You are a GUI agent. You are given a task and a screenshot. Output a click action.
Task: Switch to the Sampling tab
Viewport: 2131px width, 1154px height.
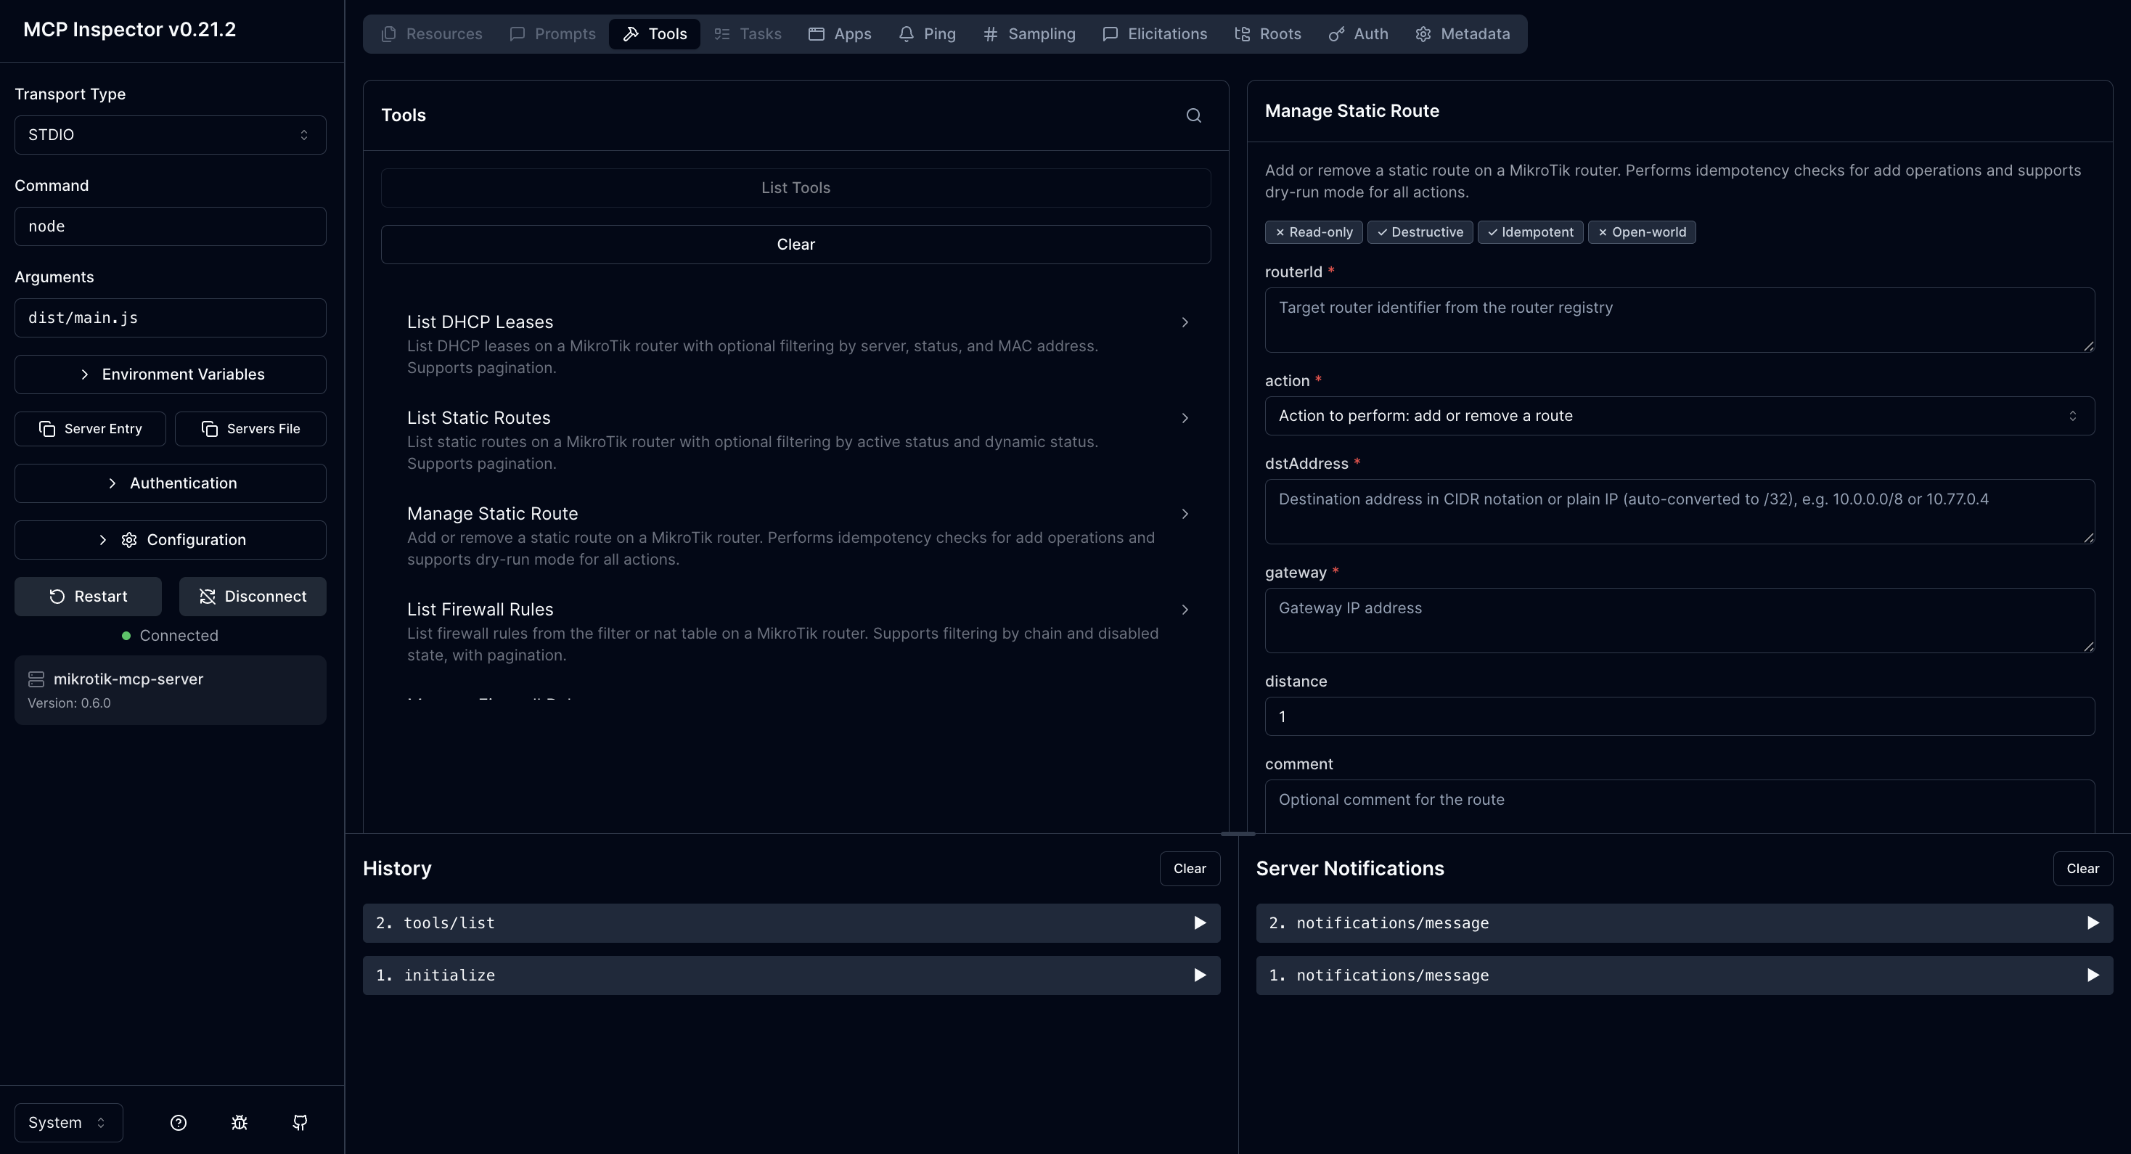(1029, 34)
